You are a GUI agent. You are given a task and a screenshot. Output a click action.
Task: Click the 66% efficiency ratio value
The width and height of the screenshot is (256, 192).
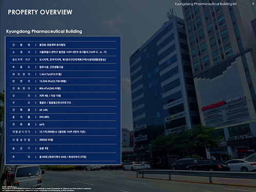42,125
